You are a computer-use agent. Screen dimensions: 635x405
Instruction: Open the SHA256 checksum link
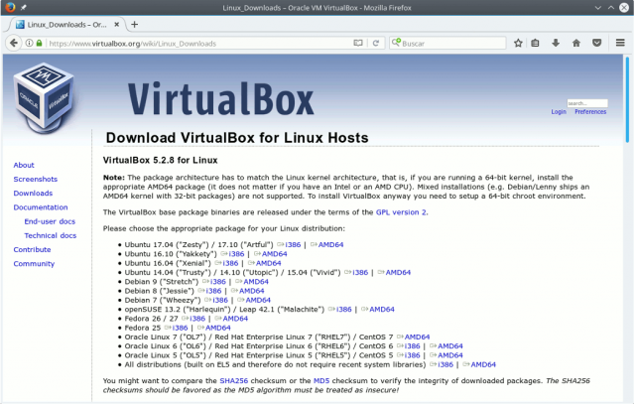coord(234,381)
